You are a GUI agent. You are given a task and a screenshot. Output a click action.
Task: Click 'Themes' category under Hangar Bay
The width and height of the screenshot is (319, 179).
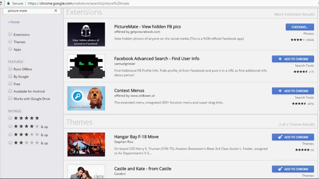click(308, 144)
